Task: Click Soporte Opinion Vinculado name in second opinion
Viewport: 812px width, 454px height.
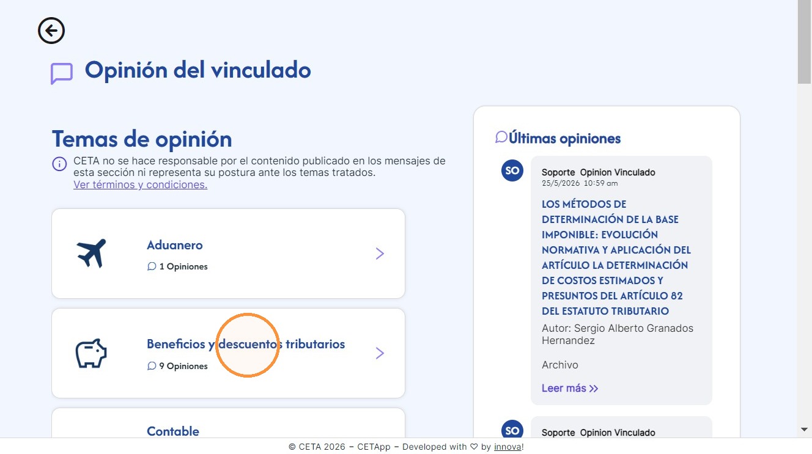Action: pos(599,433)
